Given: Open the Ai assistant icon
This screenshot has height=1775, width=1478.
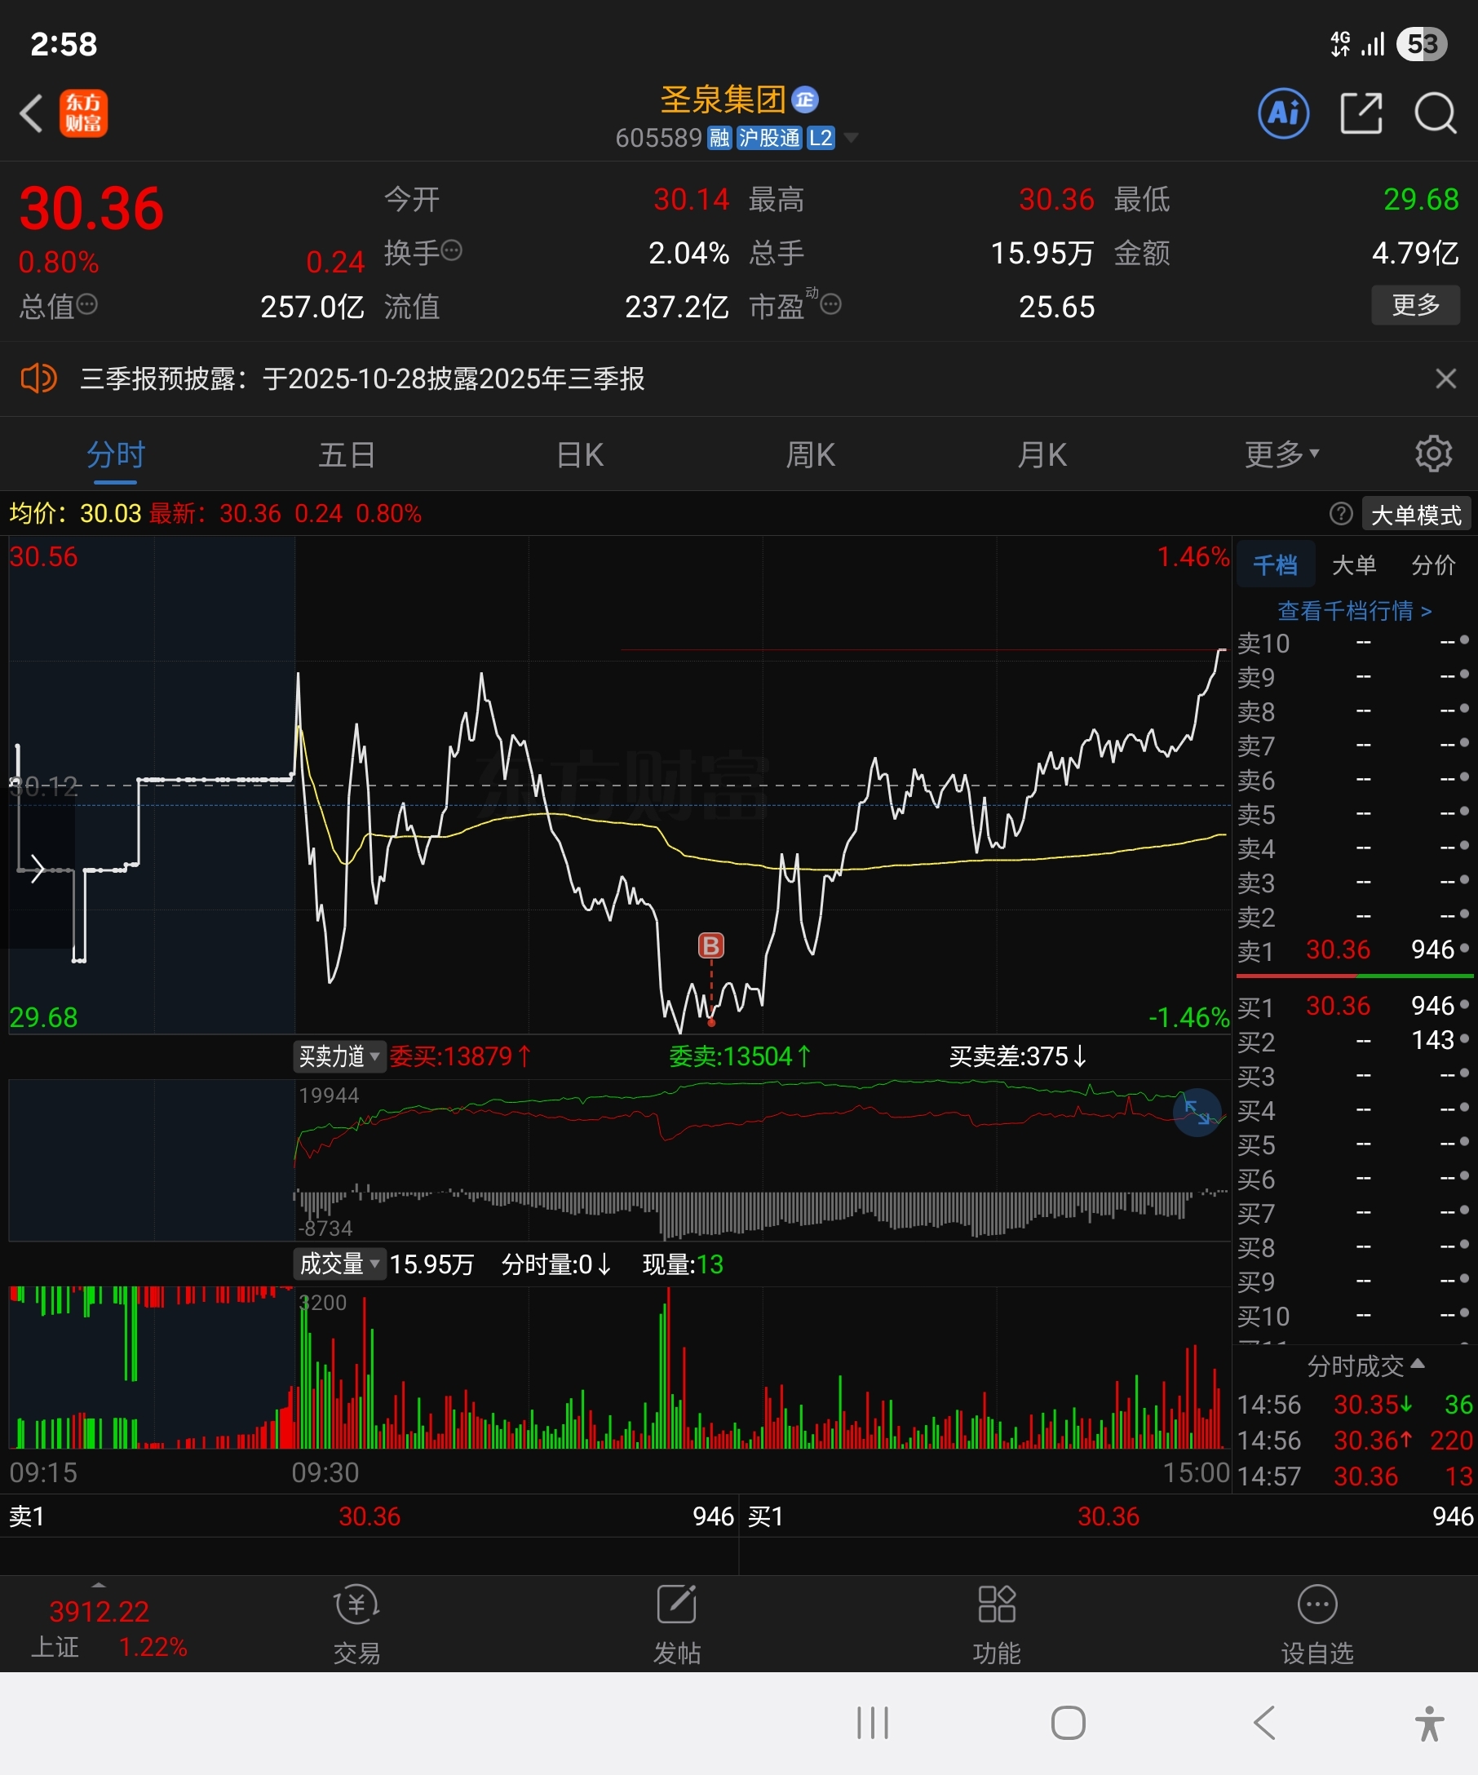Looking at the screenshot, I should 1284,113.
